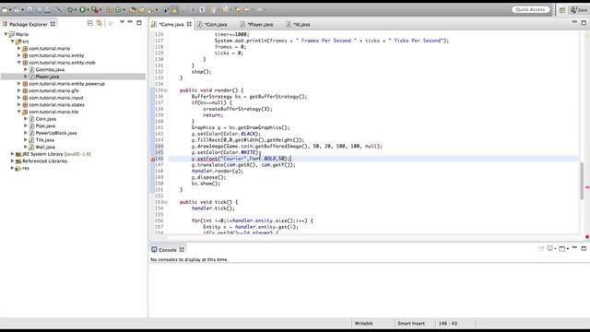Click the Save toolbar icon

[29, 10]
